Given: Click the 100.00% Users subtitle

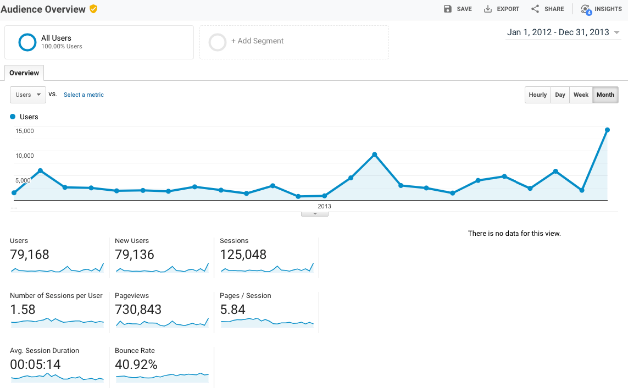Looking at the screenshot, I should [x=62, y=47].
